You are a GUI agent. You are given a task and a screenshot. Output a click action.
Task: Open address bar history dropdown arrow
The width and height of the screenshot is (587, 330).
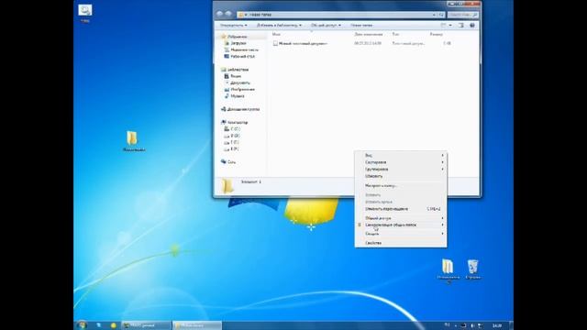coord(434,15)
